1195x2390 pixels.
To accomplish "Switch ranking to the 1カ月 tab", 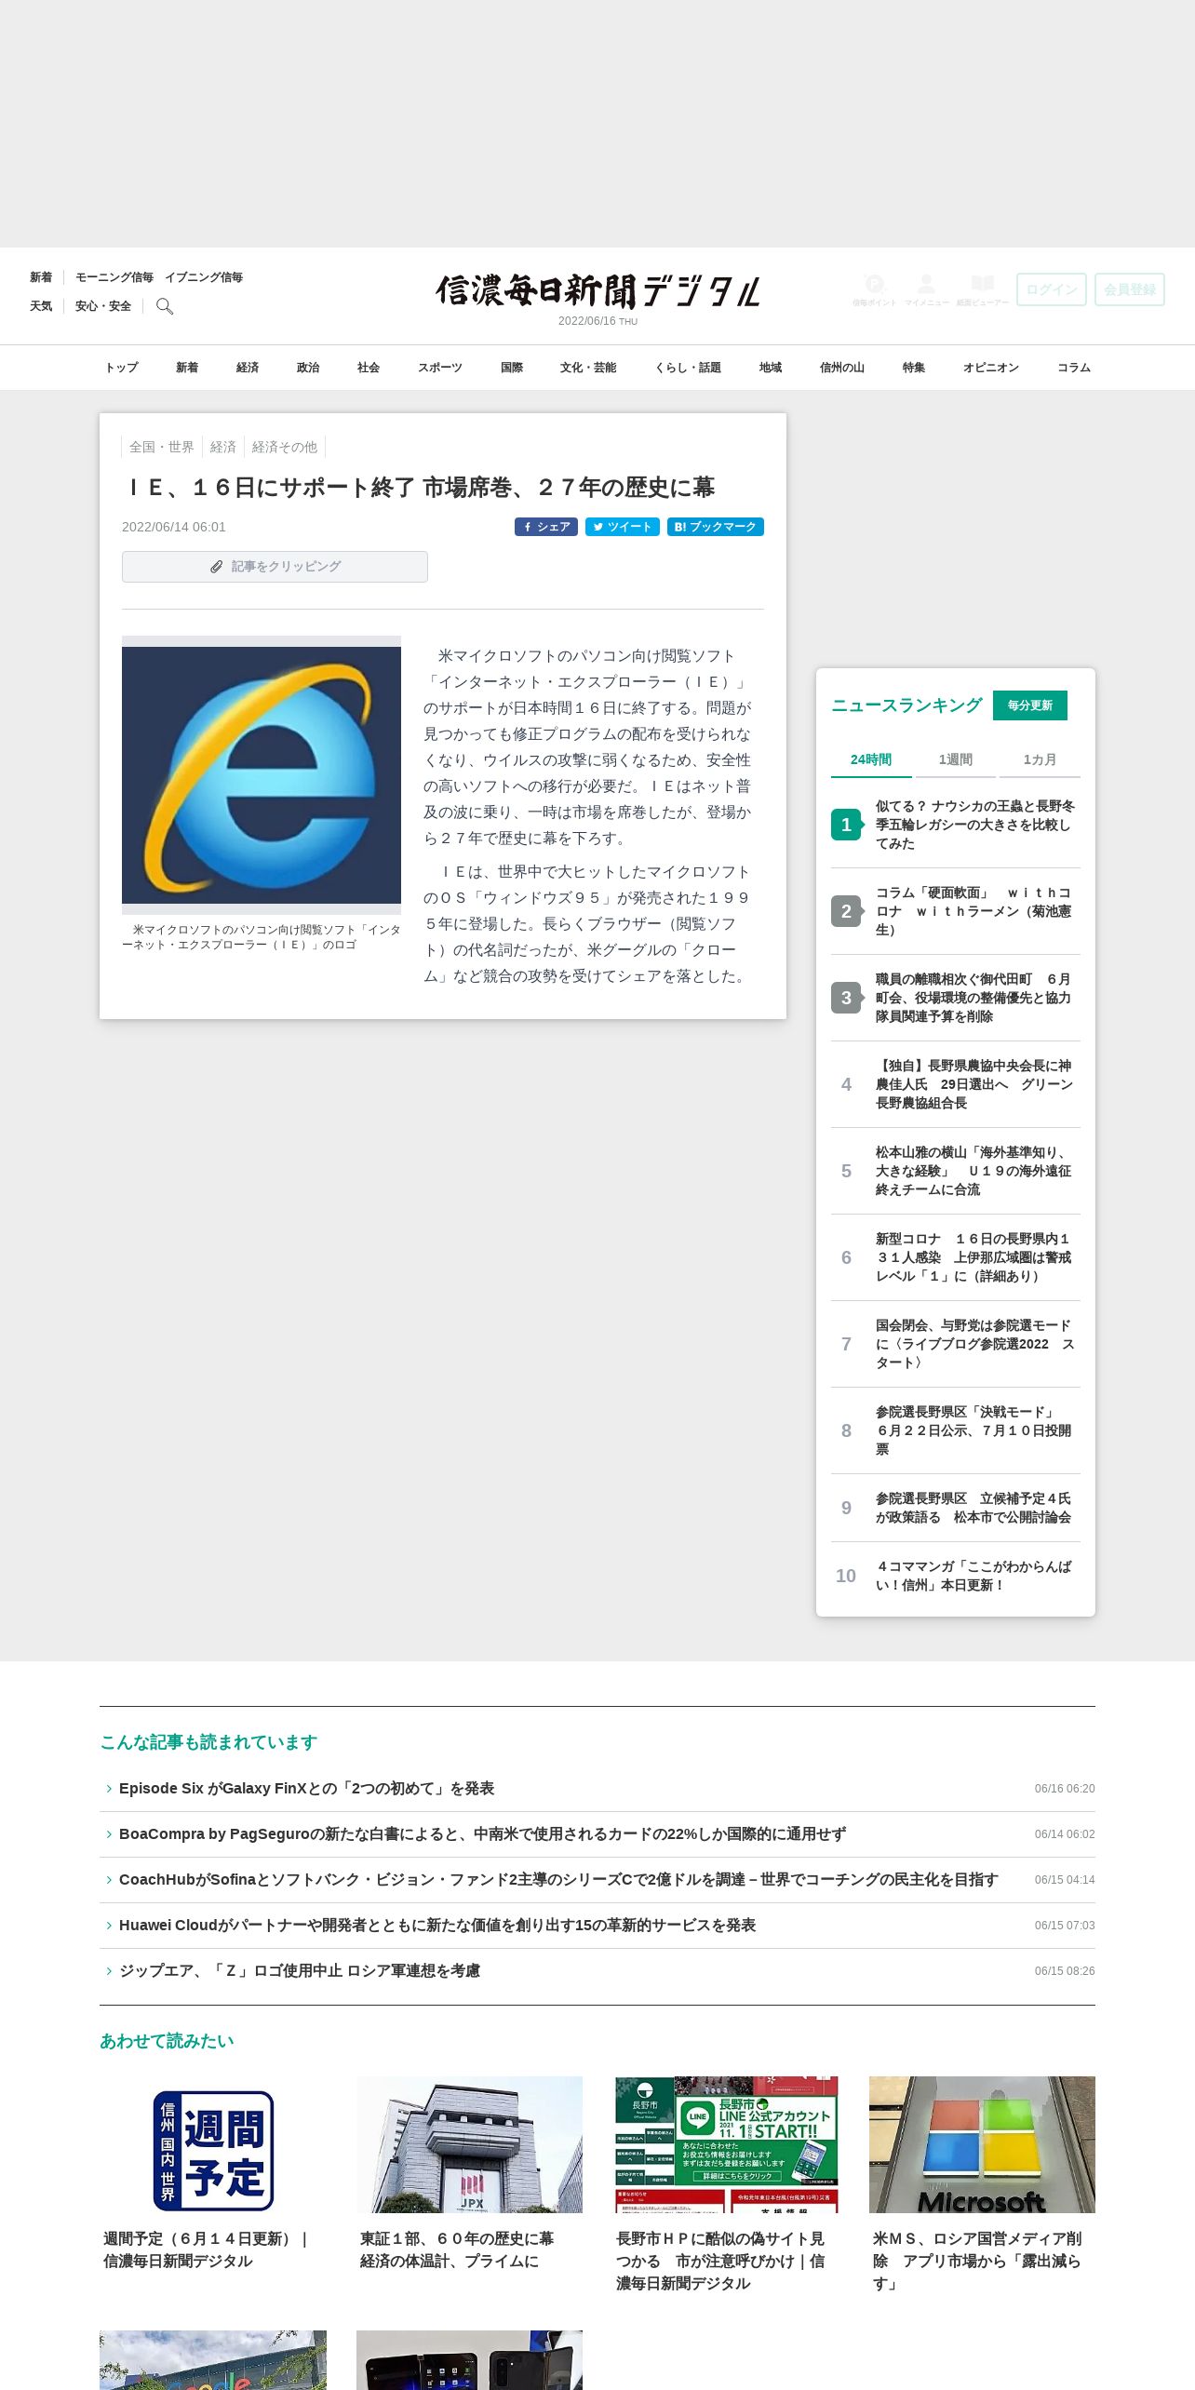I will [x=1040, y=759].
